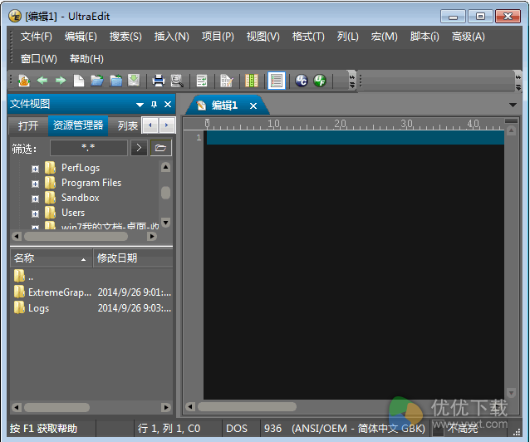Click 行 1, 列 1, C0 status entry

pyautogui.click(x=169, y=429)
